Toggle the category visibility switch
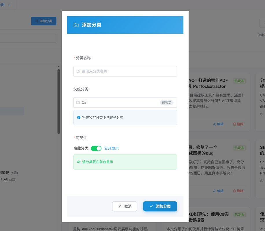 [x=96, y=148]
